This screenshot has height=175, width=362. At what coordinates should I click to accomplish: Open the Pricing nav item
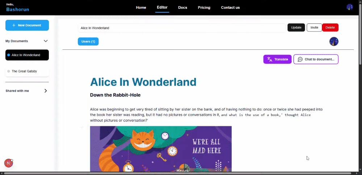pos(204,8)
